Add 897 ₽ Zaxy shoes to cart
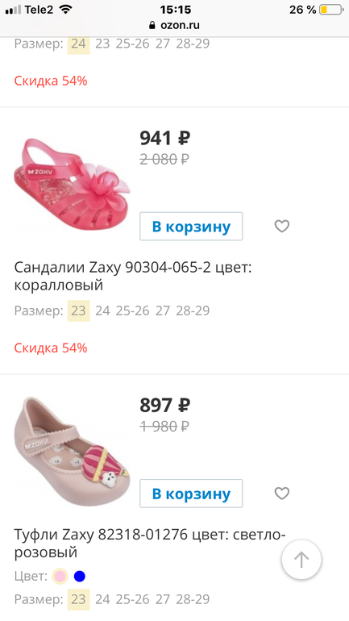 [191, 494]
